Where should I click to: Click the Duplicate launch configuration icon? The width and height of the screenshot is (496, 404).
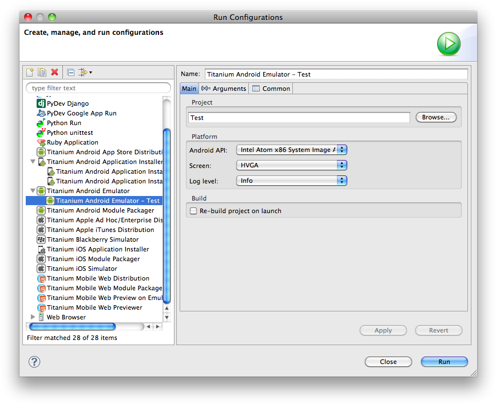coord(42,73)
